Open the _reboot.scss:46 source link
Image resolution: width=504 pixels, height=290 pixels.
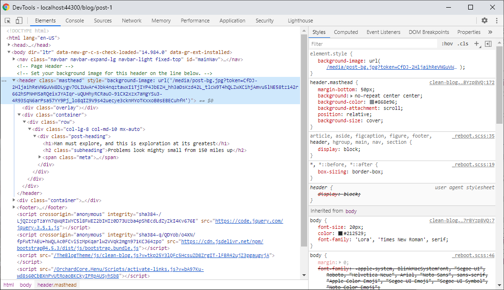point(473,255)
